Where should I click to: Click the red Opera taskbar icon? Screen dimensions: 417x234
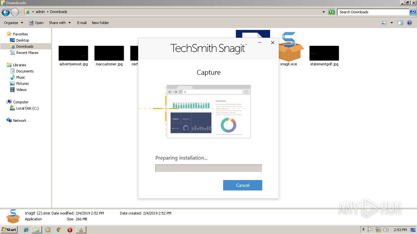coord(70,230)
